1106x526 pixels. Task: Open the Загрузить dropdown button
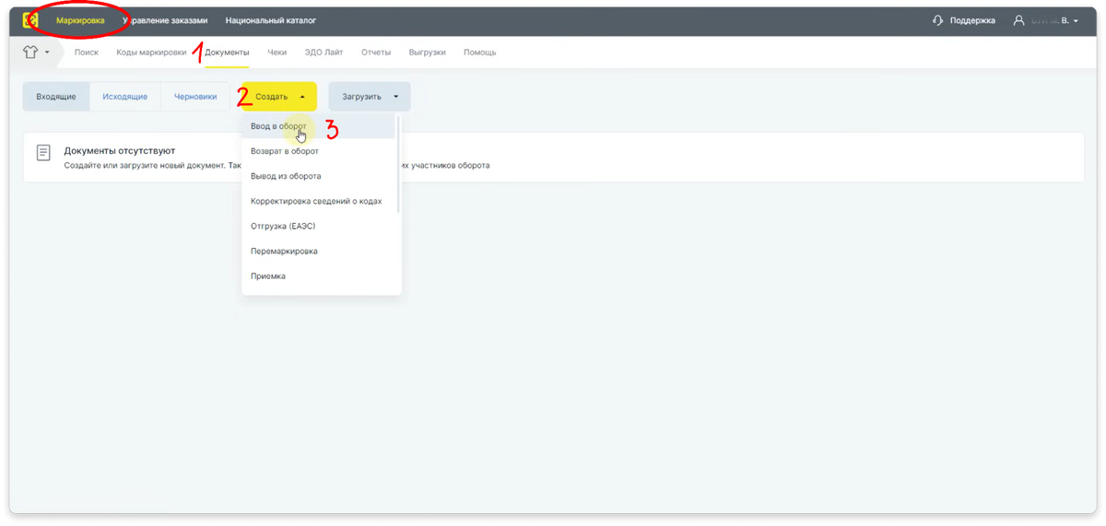(370, 97)
